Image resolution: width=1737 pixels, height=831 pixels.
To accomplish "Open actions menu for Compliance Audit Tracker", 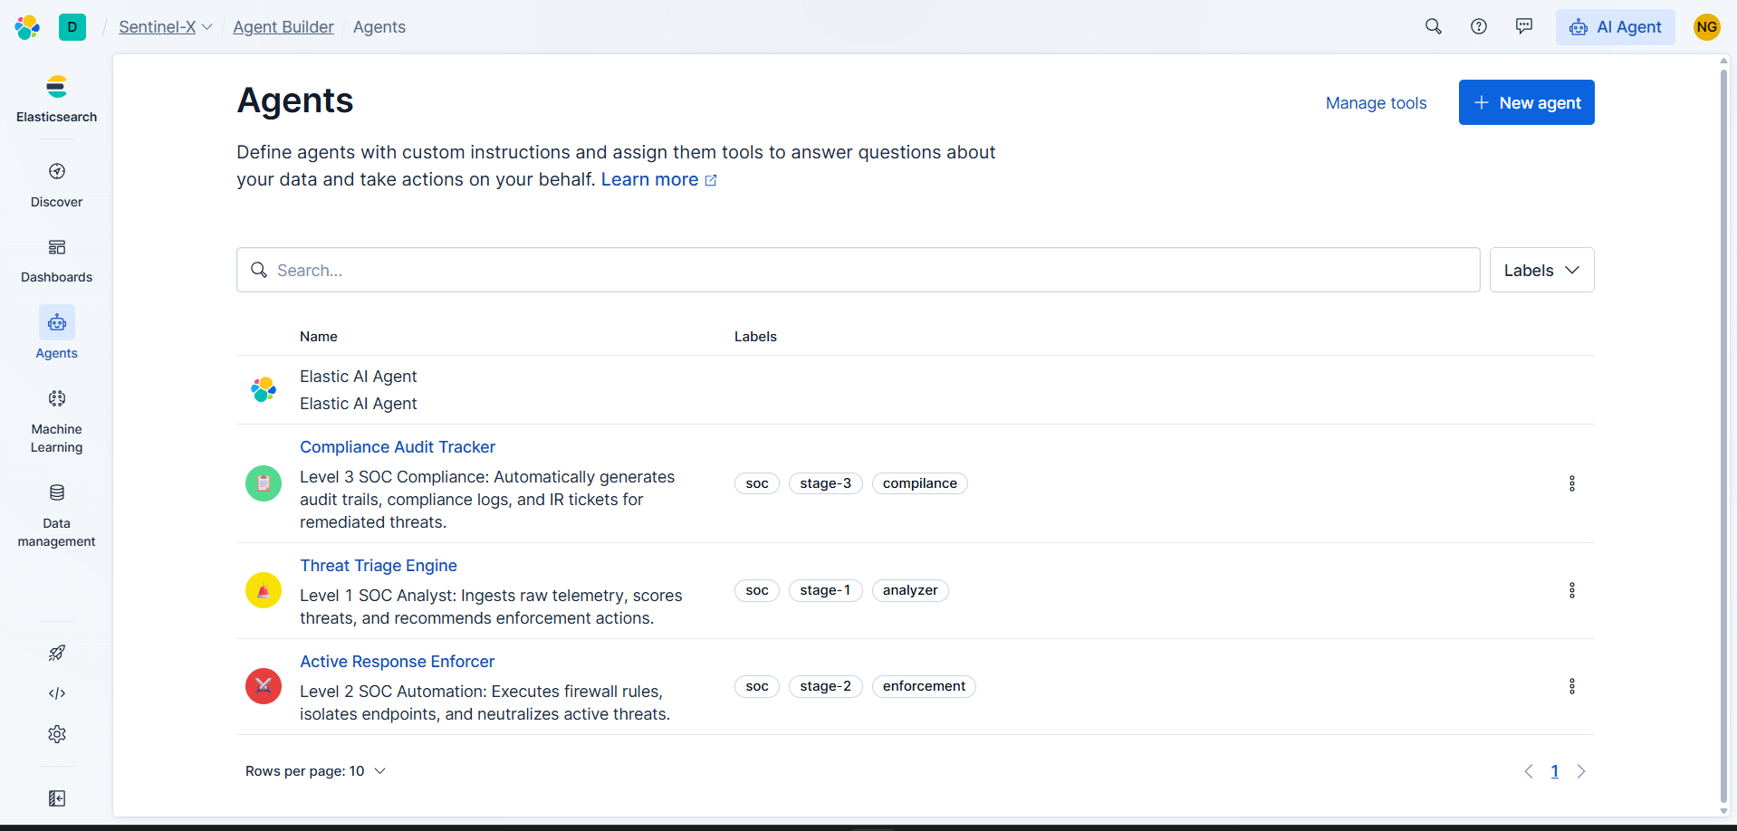I will pos(1572,483).
